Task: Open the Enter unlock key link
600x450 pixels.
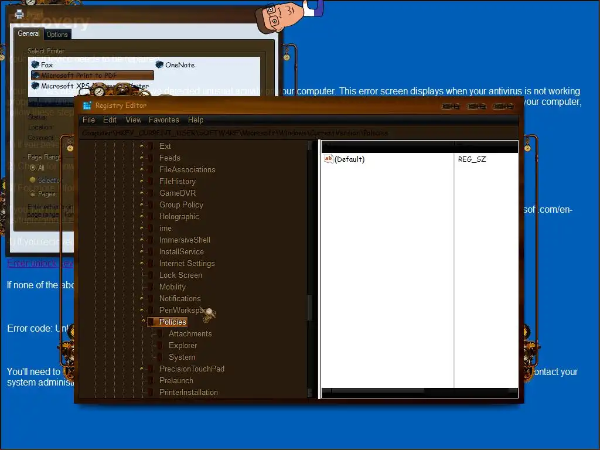Action: pos(40,263)
